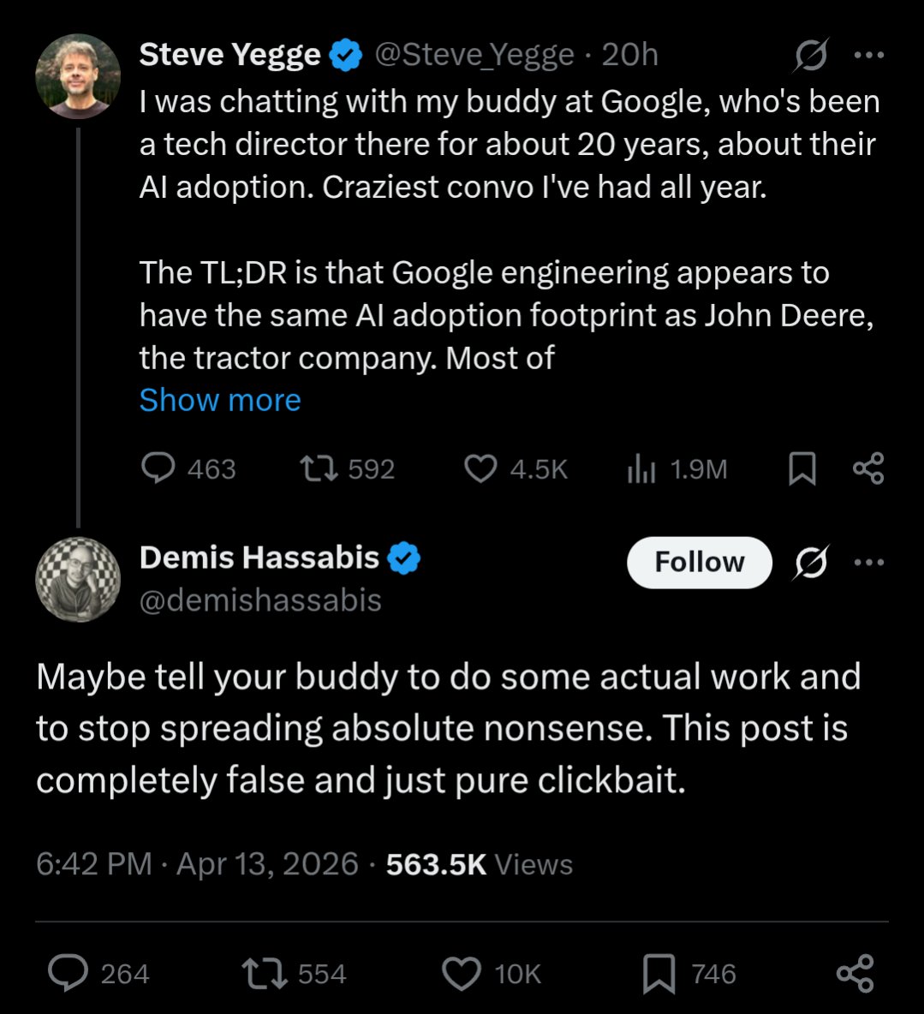
Task: Share Steve Yegge's post
Action: [868, 468]
